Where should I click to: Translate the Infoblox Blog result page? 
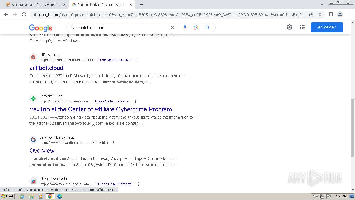click(x=113, y=101)
